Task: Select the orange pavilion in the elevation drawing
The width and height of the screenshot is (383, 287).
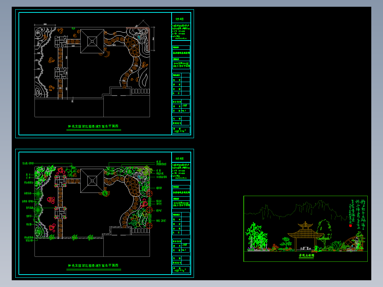Action: point(305,236)
